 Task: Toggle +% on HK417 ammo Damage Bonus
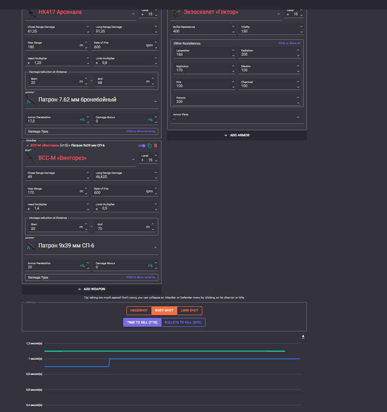click(150, 120)
